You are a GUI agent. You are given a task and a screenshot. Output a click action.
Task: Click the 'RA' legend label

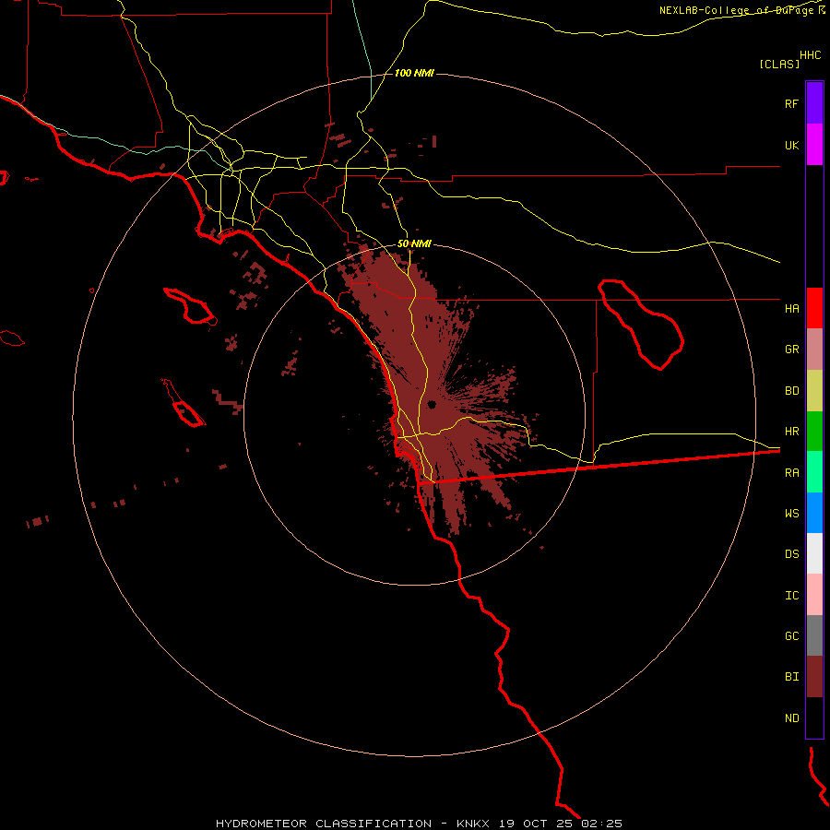coord(791,473)
